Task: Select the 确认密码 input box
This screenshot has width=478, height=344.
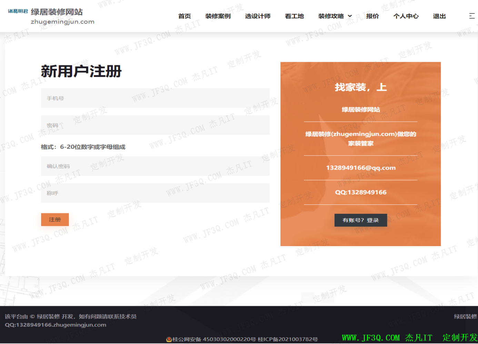Action: tap(155, 166)
